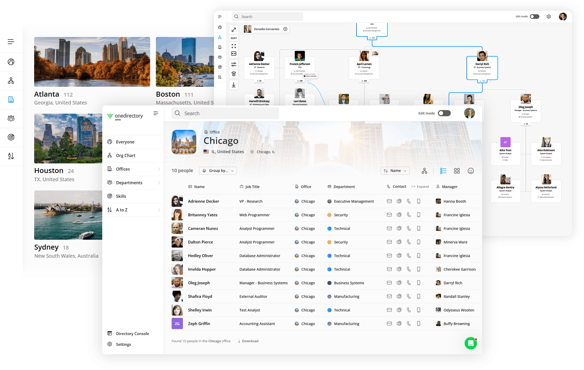Click Teams chat icon for Dalton Pierce
Screen dimensions: 584x370
click(x=399, y=242)
